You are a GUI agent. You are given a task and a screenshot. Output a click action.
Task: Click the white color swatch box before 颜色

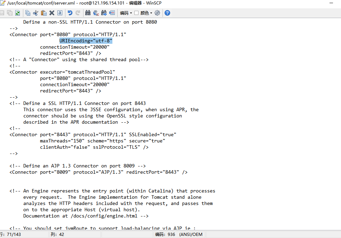[x=136, y=13]
